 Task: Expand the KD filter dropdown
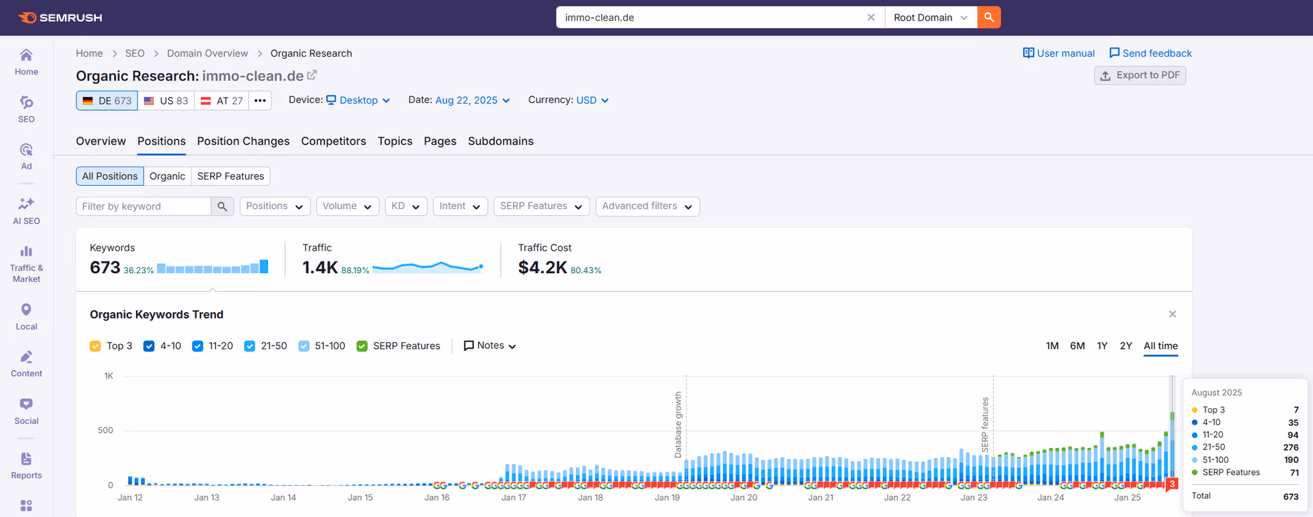tap(406, 206)
